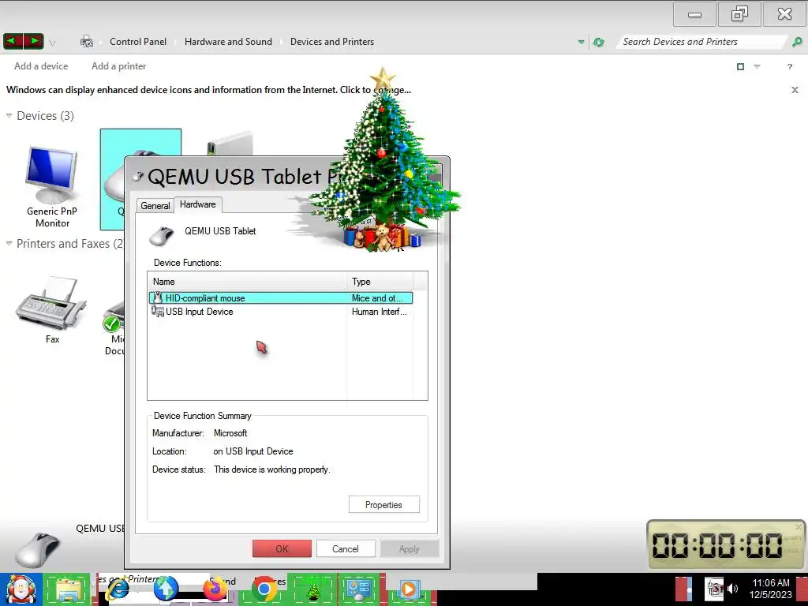Open File Explorer from taskbar
808x606 pixels.
click(67, 590)
